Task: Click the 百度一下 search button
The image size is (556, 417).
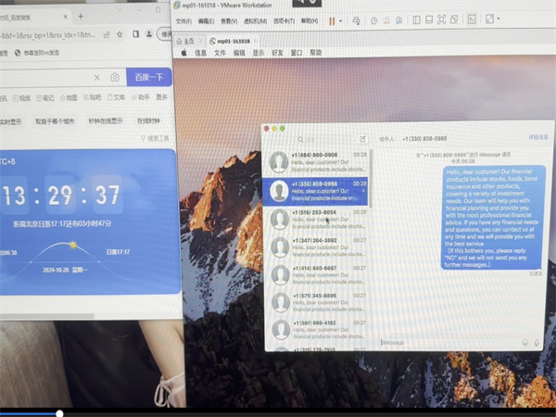Action: tap(147, 78)
